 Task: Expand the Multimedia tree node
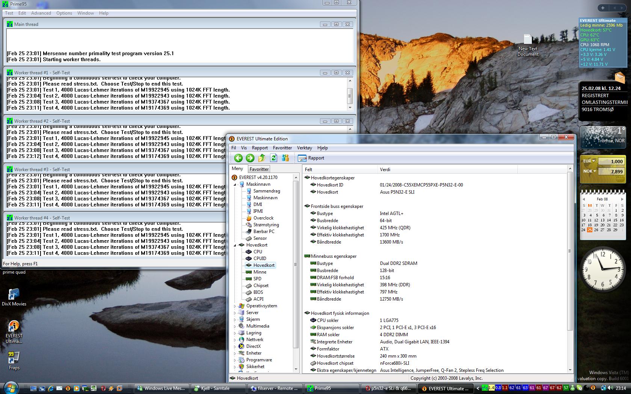[235, 326]
